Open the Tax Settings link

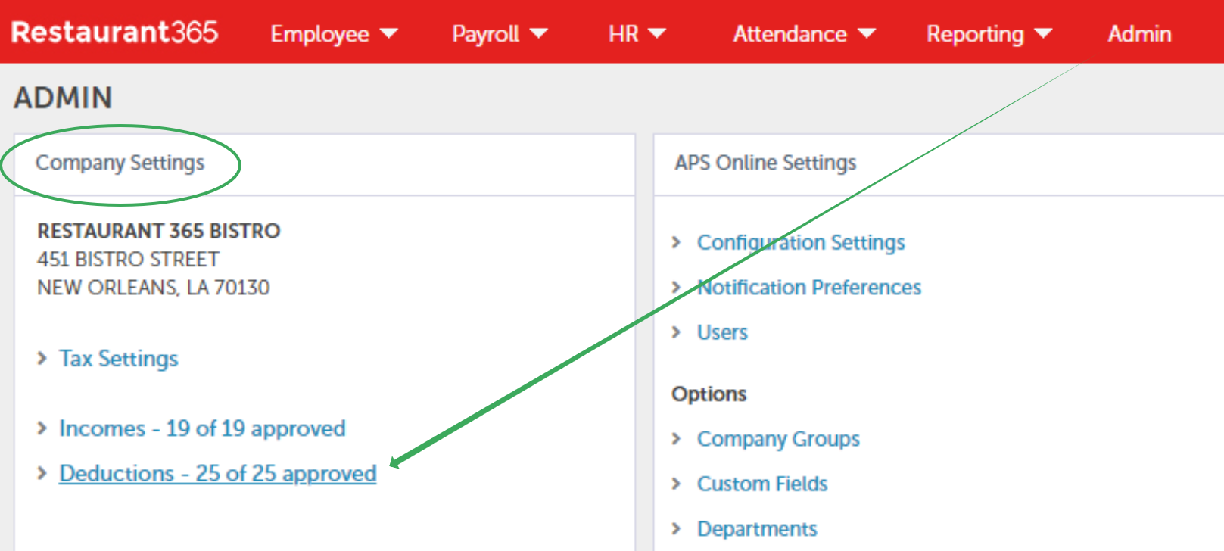click(119, 359)
